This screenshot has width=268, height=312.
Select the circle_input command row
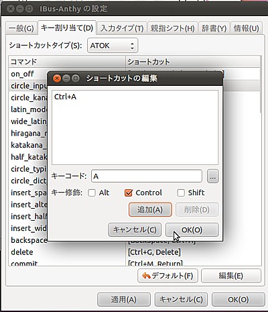29,86
